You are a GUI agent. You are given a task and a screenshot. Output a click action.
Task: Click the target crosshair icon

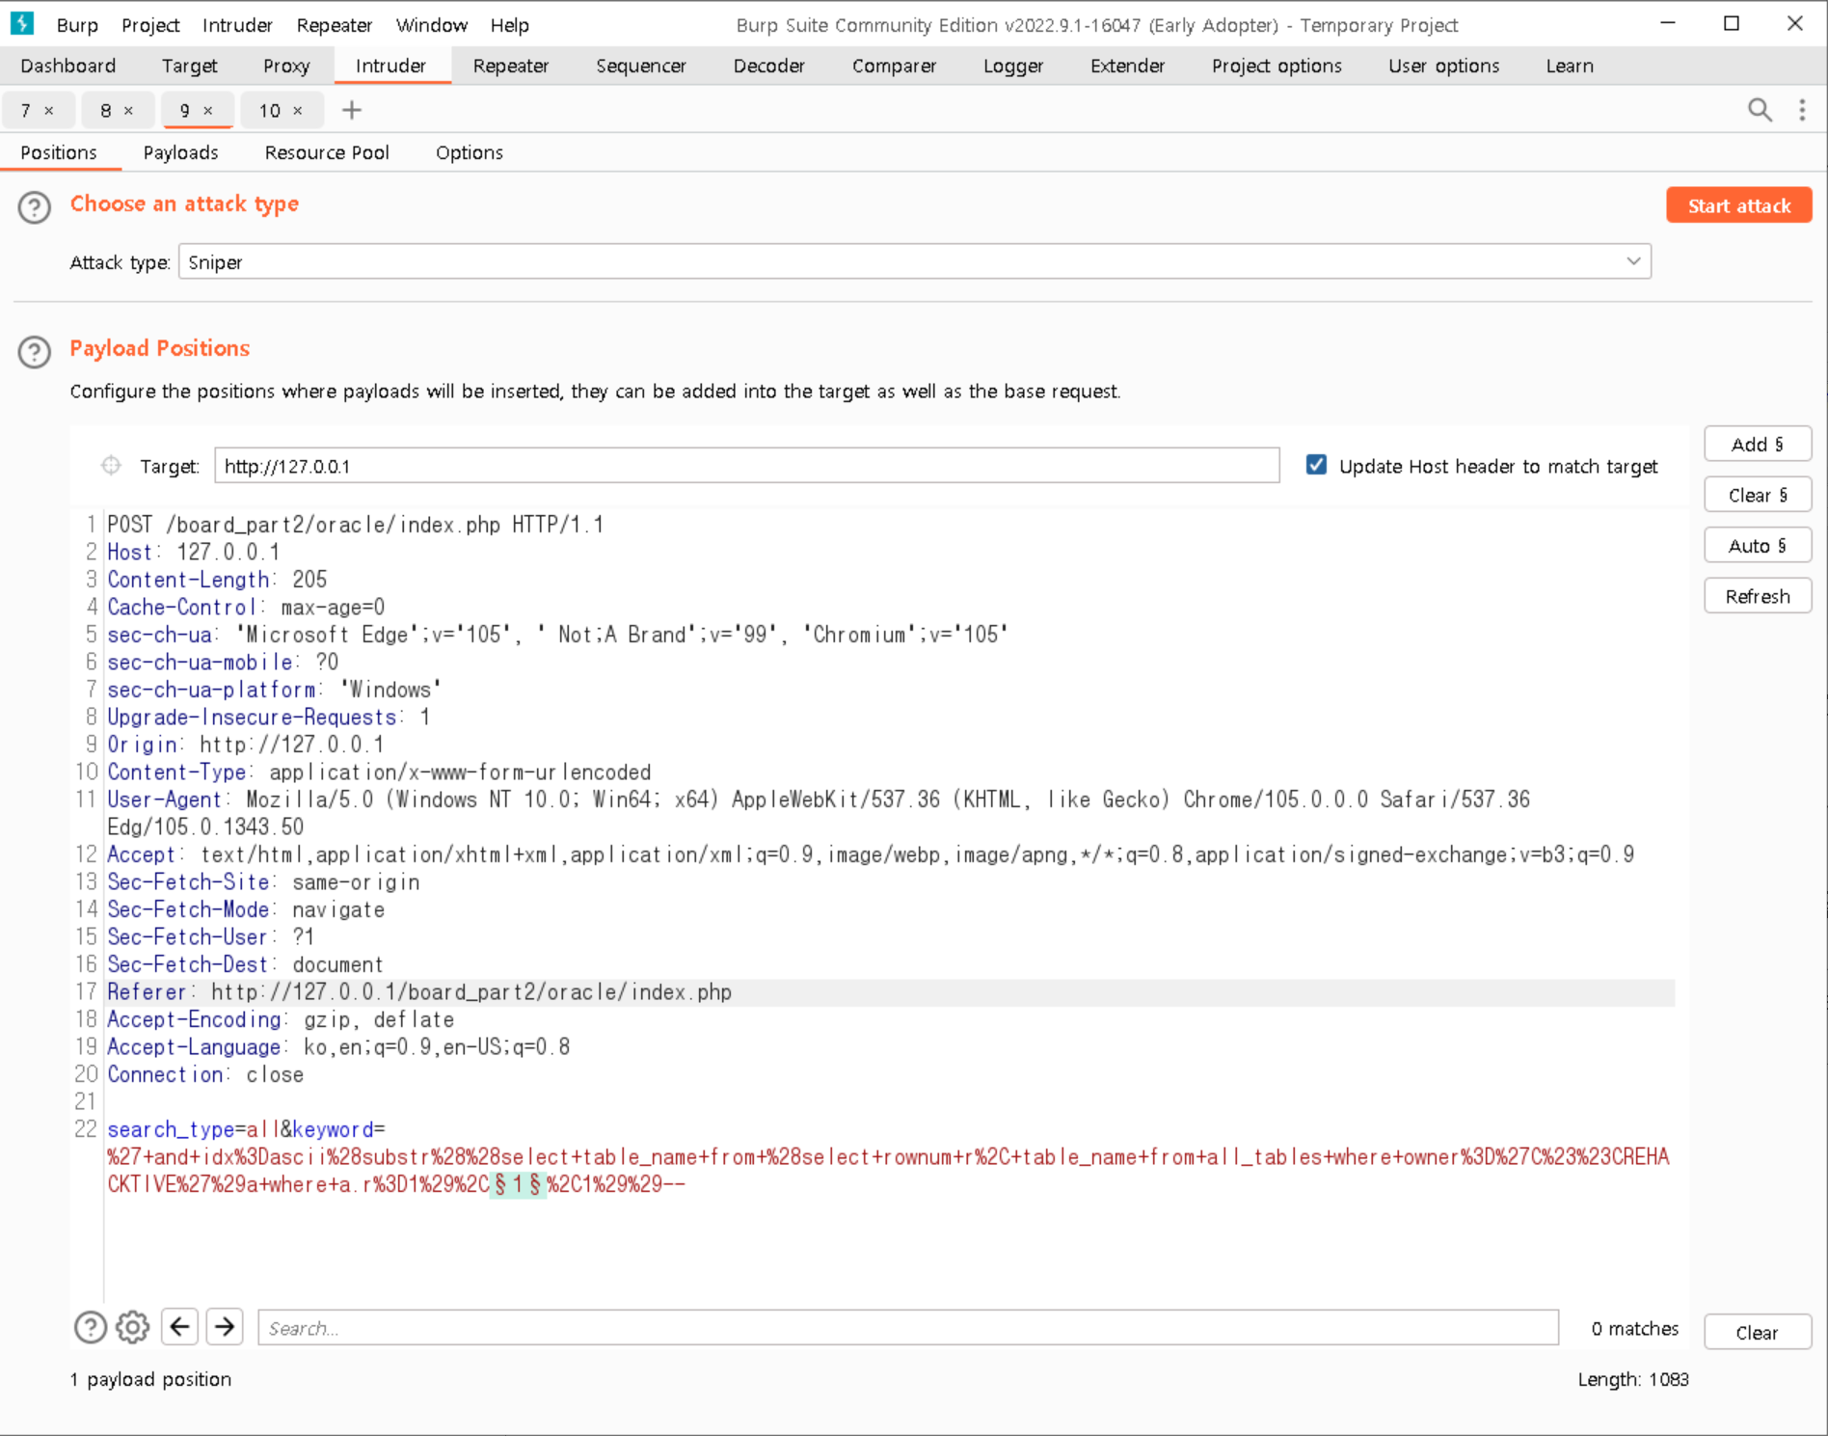click(111, 466)
